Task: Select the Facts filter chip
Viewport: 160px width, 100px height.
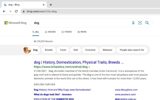Action: 63,50
